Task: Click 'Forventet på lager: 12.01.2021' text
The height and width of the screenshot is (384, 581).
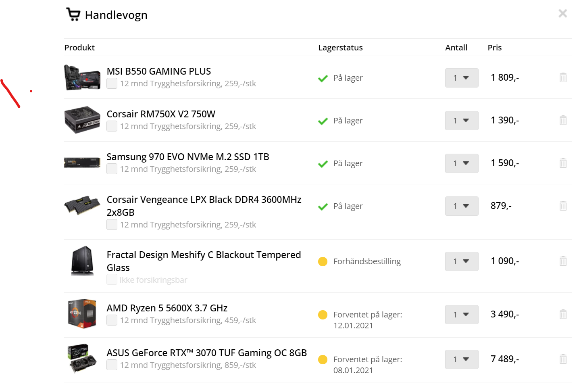Action: [x=368, y=320]
